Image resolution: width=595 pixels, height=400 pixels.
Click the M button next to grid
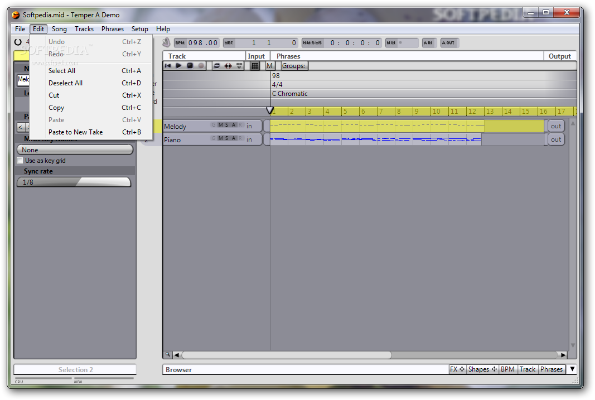point(269,66)
